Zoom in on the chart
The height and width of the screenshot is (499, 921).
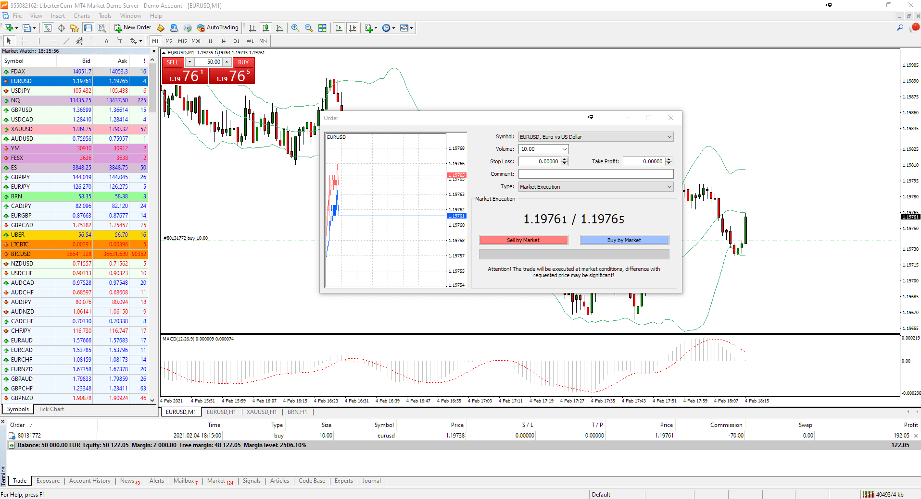click(295, 28)
